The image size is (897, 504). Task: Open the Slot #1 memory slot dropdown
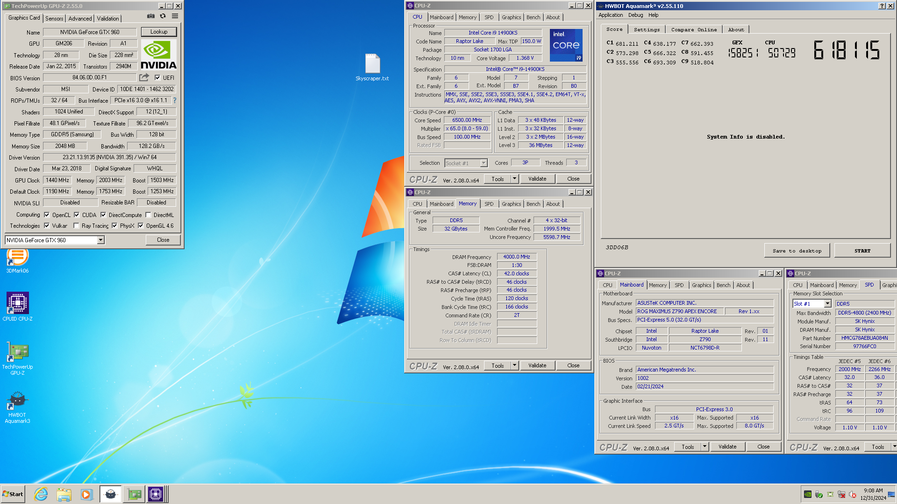coord(827,304)
